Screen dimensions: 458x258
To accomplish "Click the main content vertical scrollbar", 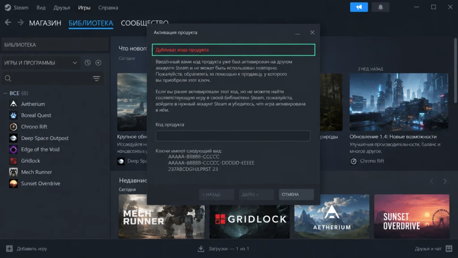I will click(x=455, y=70).
